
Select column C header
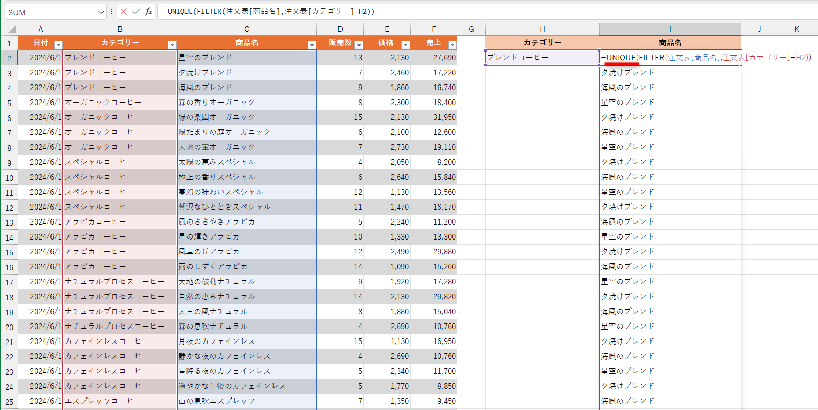(247, 29)
